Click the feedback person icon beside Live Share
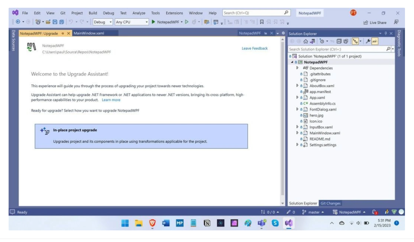The image size is (414, 242). click(396, 22)
